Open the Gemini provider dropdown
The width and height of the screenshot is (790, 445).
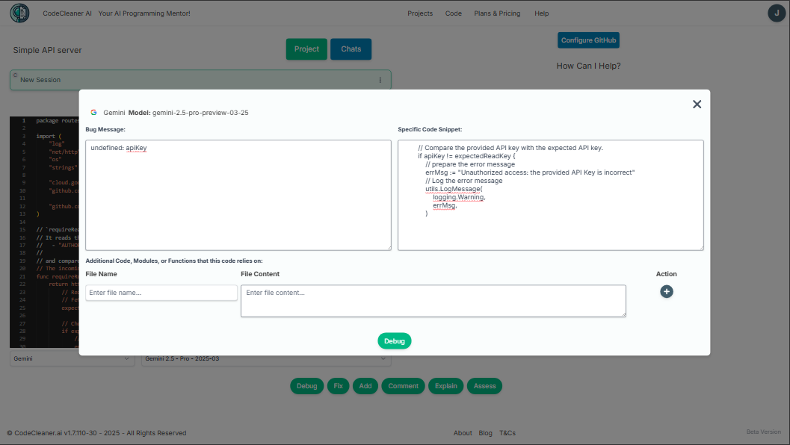point(72,358)
